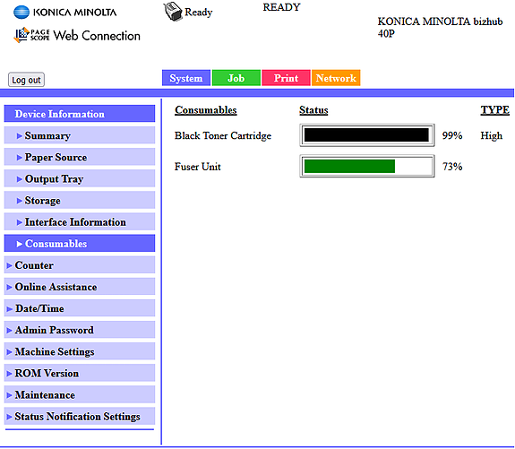515x449 pixels.
Task: Click the 99% toner value
Action: click(x=452, y=135)
